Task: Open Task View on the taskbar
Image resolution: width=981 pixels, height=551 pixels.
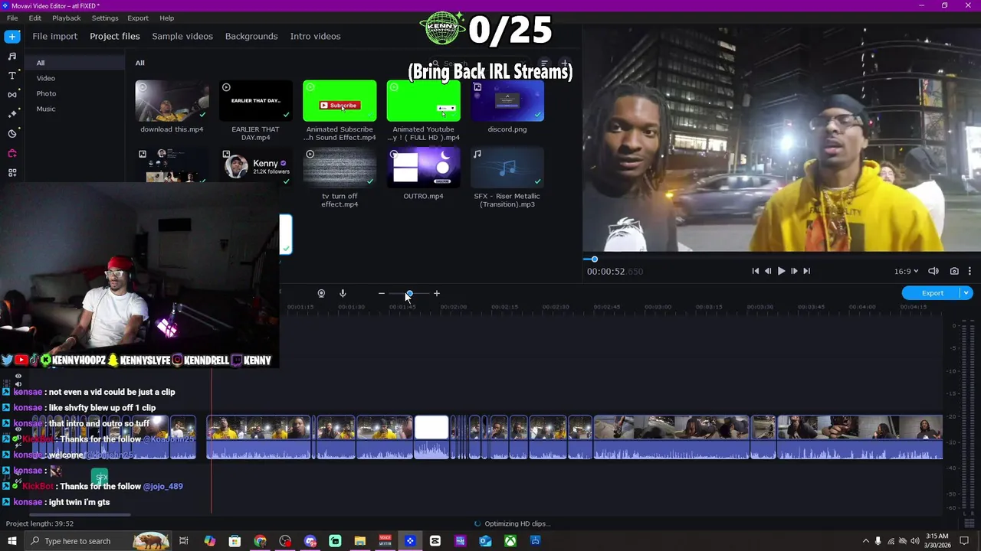Action: click(x=184, y=541)
